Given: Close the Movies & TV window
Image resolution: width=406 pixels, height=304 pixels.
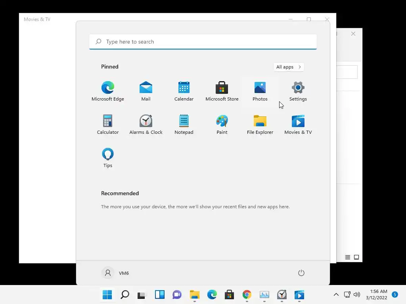Looking at the screenshot, I should 327,19.
